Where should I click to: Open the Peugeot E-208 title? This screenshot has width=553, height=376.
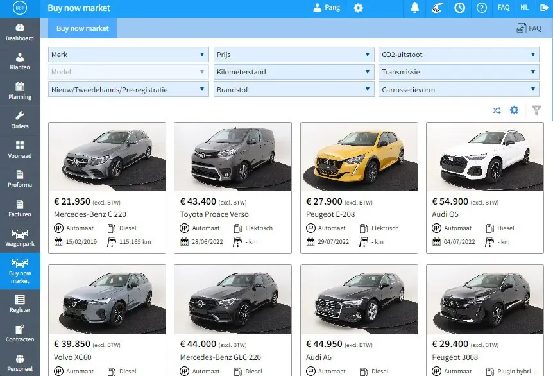pyautogui.click(x=330, y=214)
